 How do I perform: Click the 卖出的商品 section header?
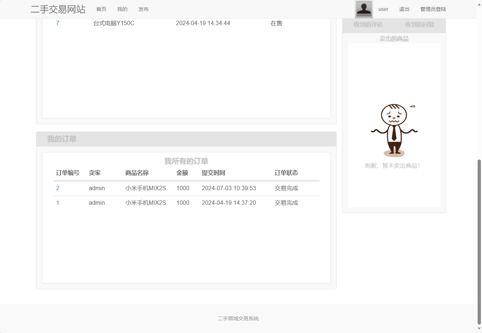[394, 38]
